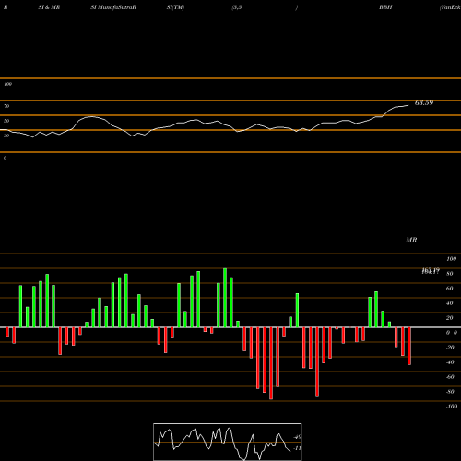Click the MR panel title
Screen dimensions: 461x461
[411, 240]
